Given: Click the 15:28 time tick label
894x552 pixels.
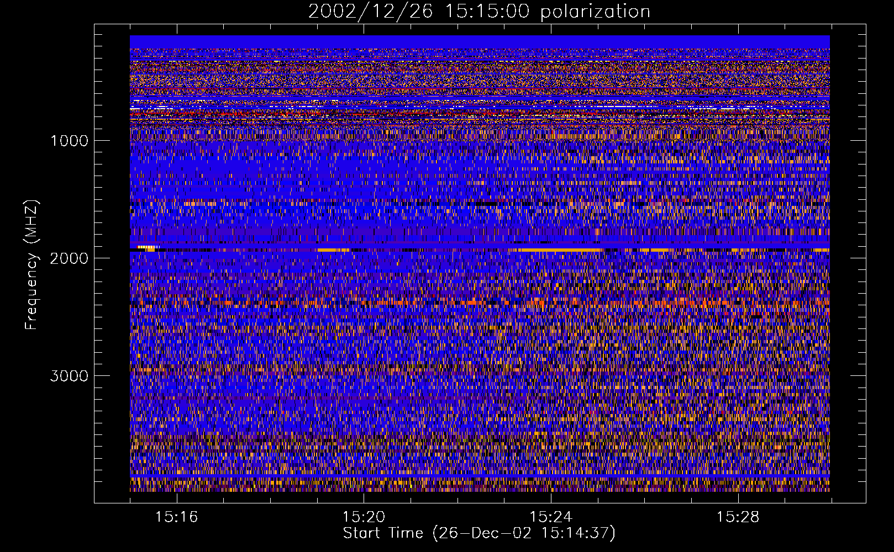Looking at the screenshot, I should coord(738,517).
